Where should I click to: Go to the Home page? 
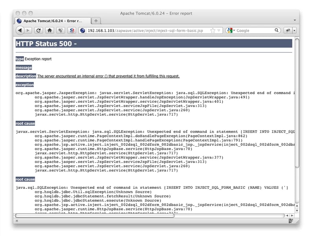pos(49,30)
